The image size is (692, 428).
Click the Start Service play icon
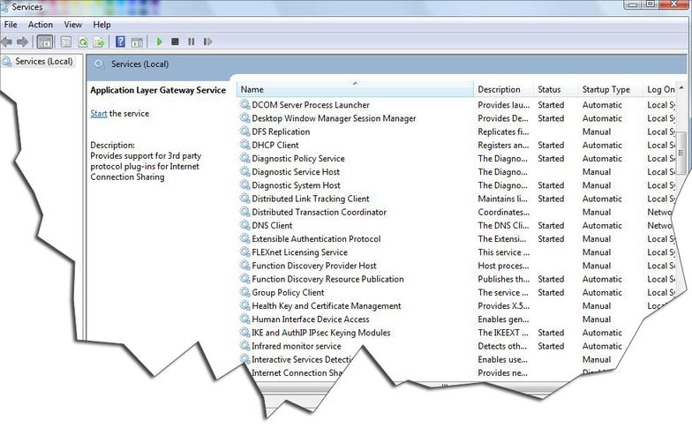tap(159, 41)
